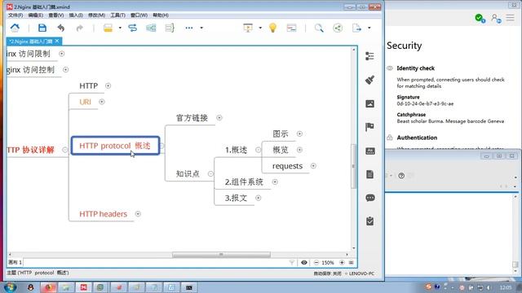Viewport: 522px width, 293px height.
Task: Open XMind from the taskbar
Action: [x=83, y=287]
